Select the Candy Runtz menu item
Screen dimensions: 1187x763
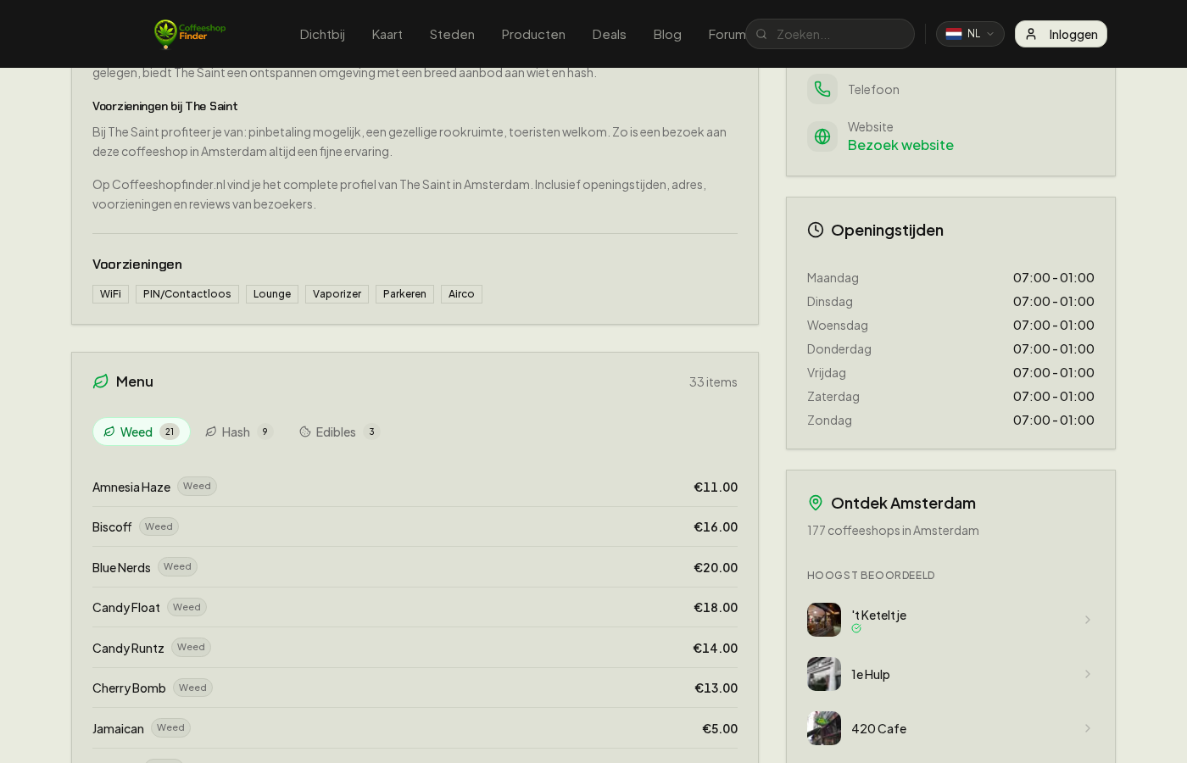(x=415, y=648)
